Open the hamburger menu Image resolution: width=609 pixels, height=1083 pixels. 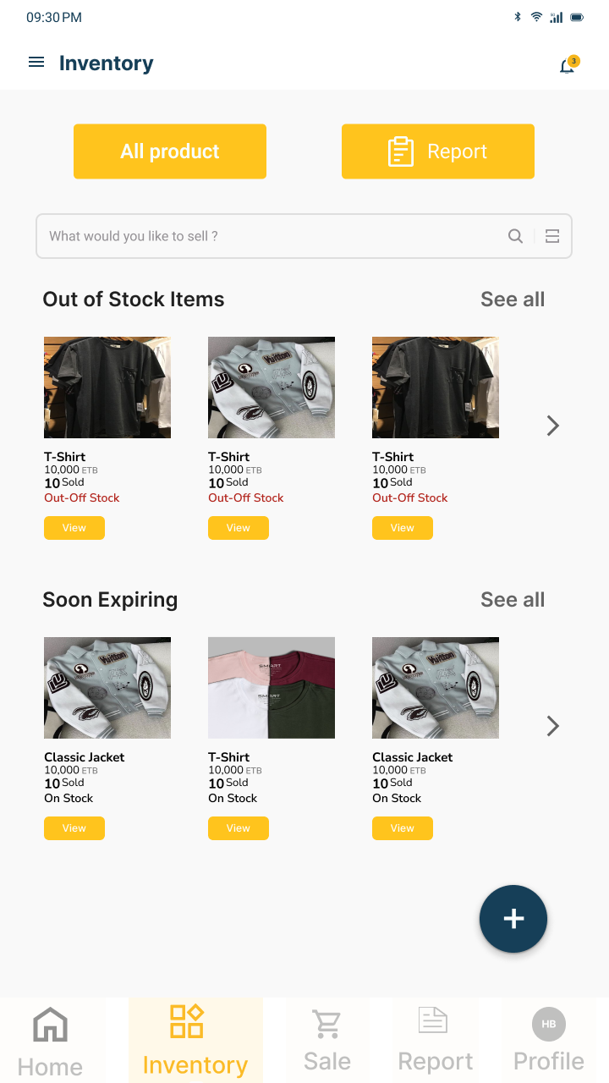click(x=36, y=63)
